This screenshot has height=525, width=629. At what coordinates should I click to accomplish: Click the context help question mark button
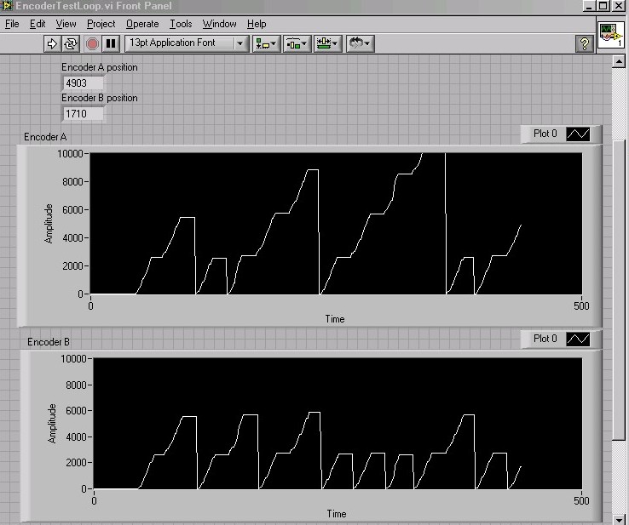[585, 43]
